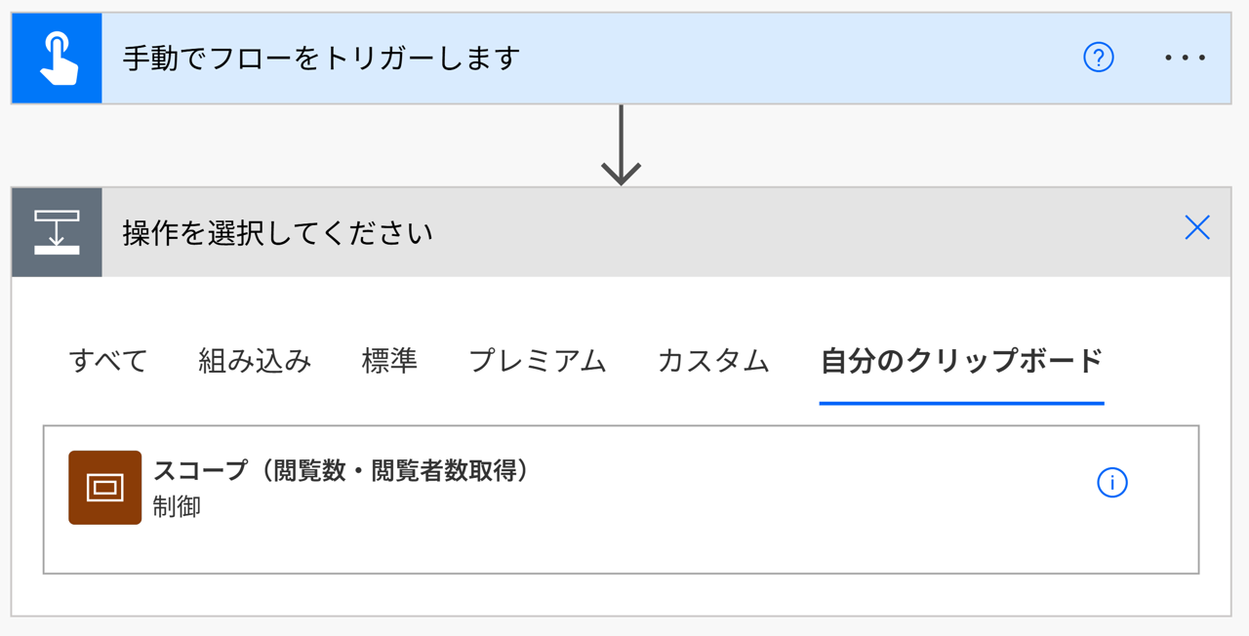
Task: Click the choose-an-operation step icon
Action: 57,232
